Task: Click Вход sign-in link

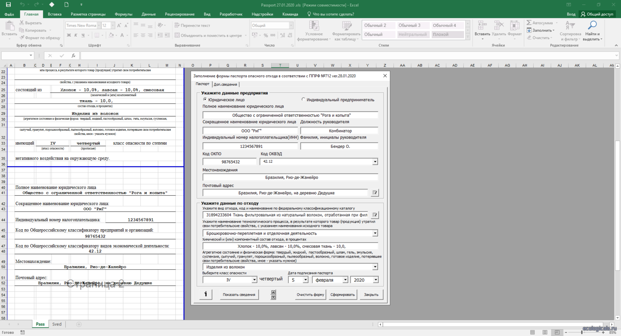Action: (x=571, y=14)
